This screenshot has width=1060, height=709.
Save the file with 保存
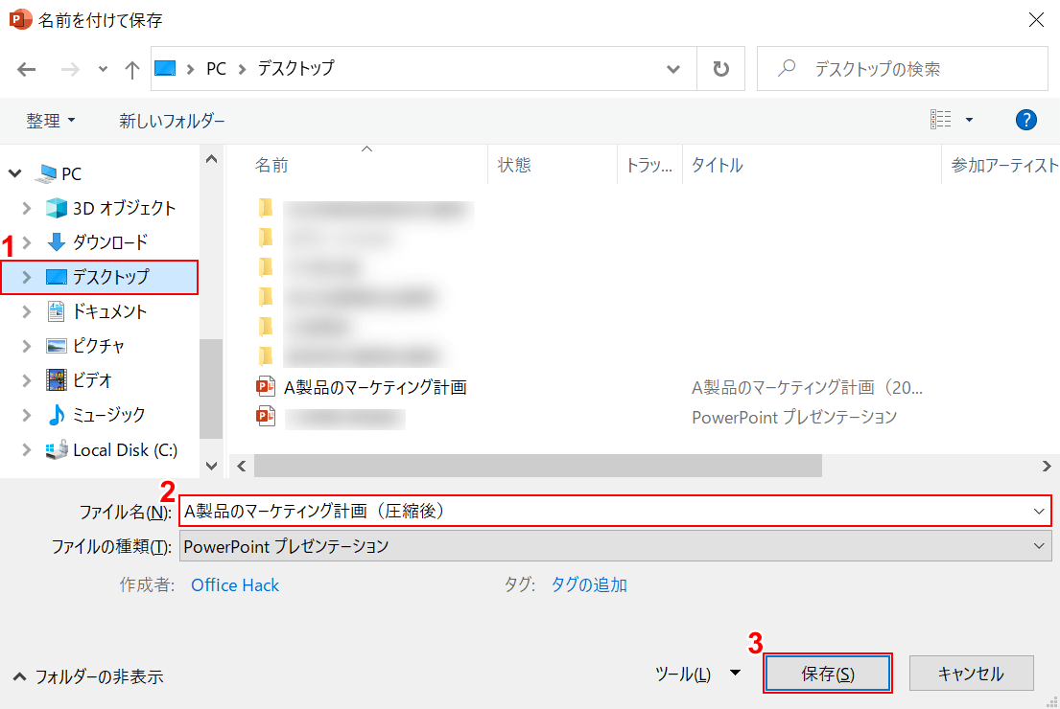[x=827, y=673]
